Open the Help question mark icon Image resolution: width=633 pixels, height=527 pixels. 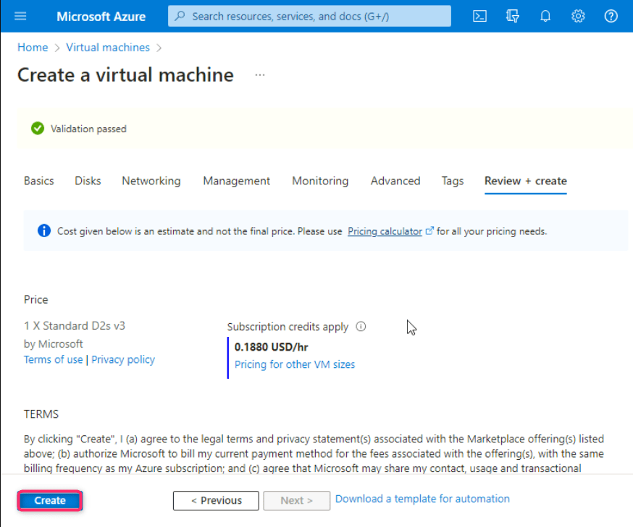[x=611, y=16]
